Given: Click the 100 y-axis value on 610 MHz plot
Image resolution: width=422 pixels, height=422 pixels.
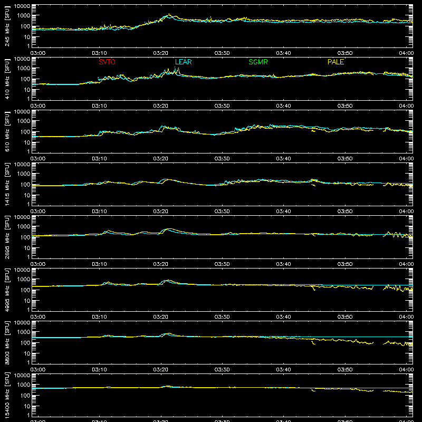Looking at the screenshot, I should [25, 132].
